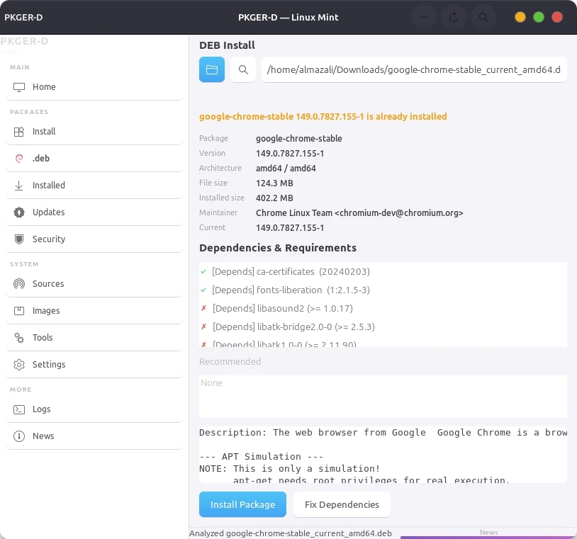Open the News label in sidebar
577x539 pixels.
[43, 436]
